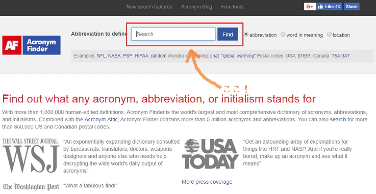Image resolution: width=376 pixels, height=194 pixels.
Task: Open the More press coverage link
Action: [207, 182]
